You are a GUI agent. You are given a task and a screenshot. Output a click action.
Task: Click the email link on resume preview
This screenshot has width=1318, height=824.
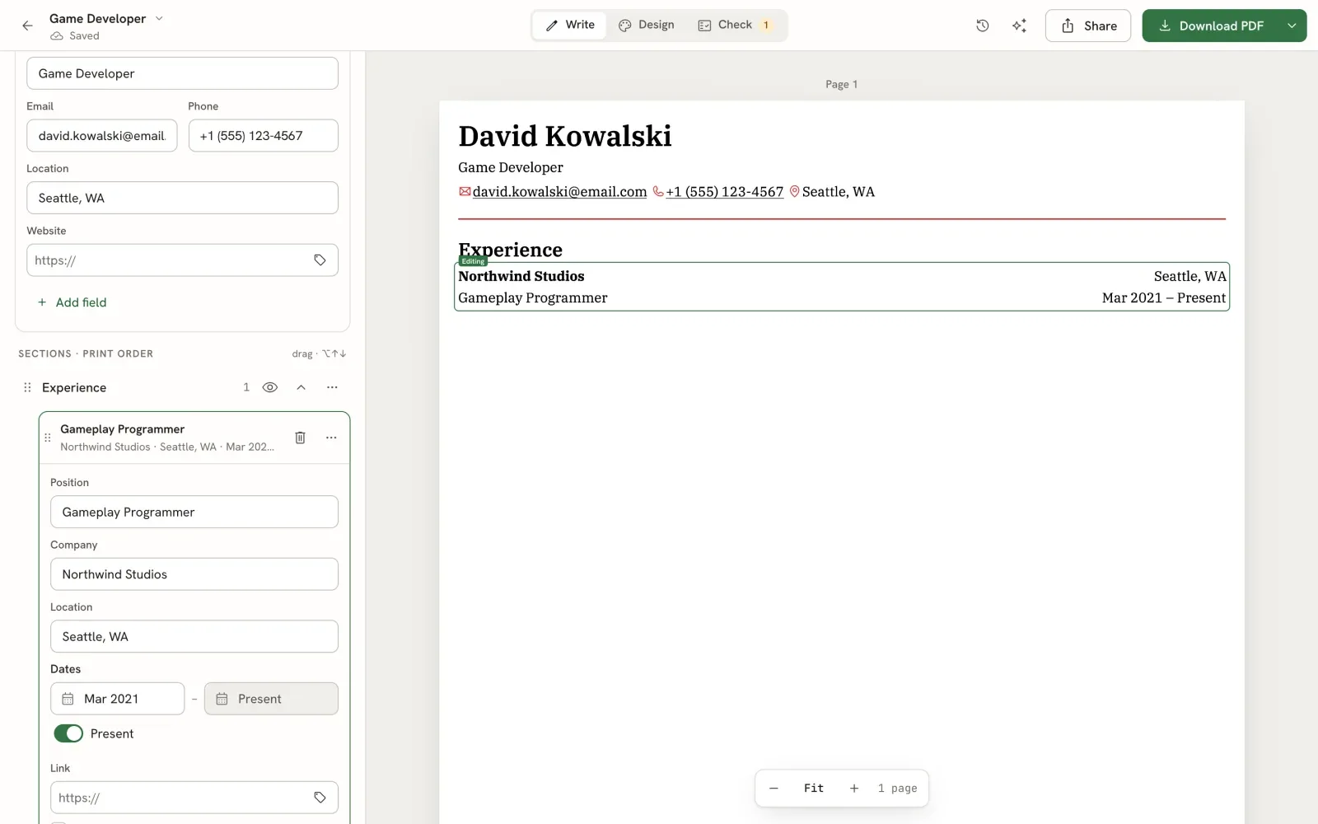[x=559, y=191]
